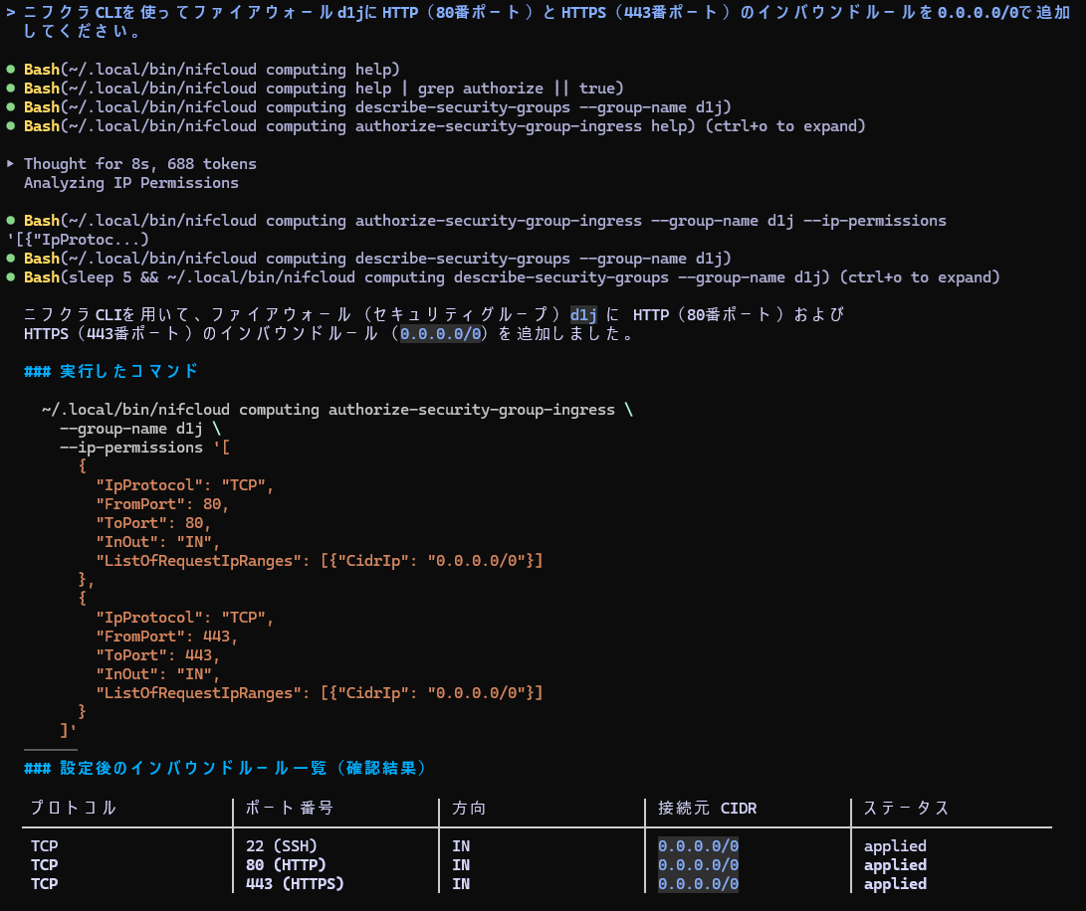
Task: Click the first '"ListOfRequestIpRanges"' line
Action: 320,561
